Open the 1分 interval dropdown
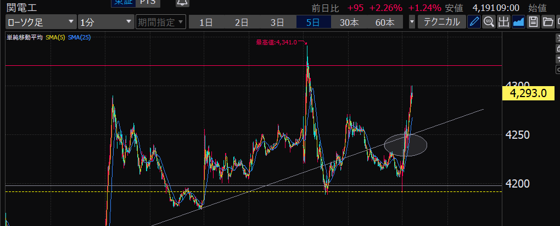Viewport: 560px width, 226px height. click(105, 22)
